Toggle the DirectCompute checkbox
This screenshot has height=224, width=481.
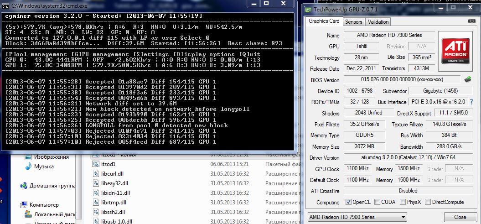coord(428,202)
